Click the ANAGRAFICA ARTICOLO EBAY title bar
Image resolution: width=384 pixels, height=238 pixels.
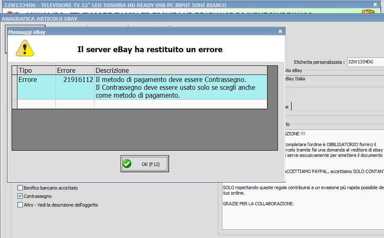point(192,19)
